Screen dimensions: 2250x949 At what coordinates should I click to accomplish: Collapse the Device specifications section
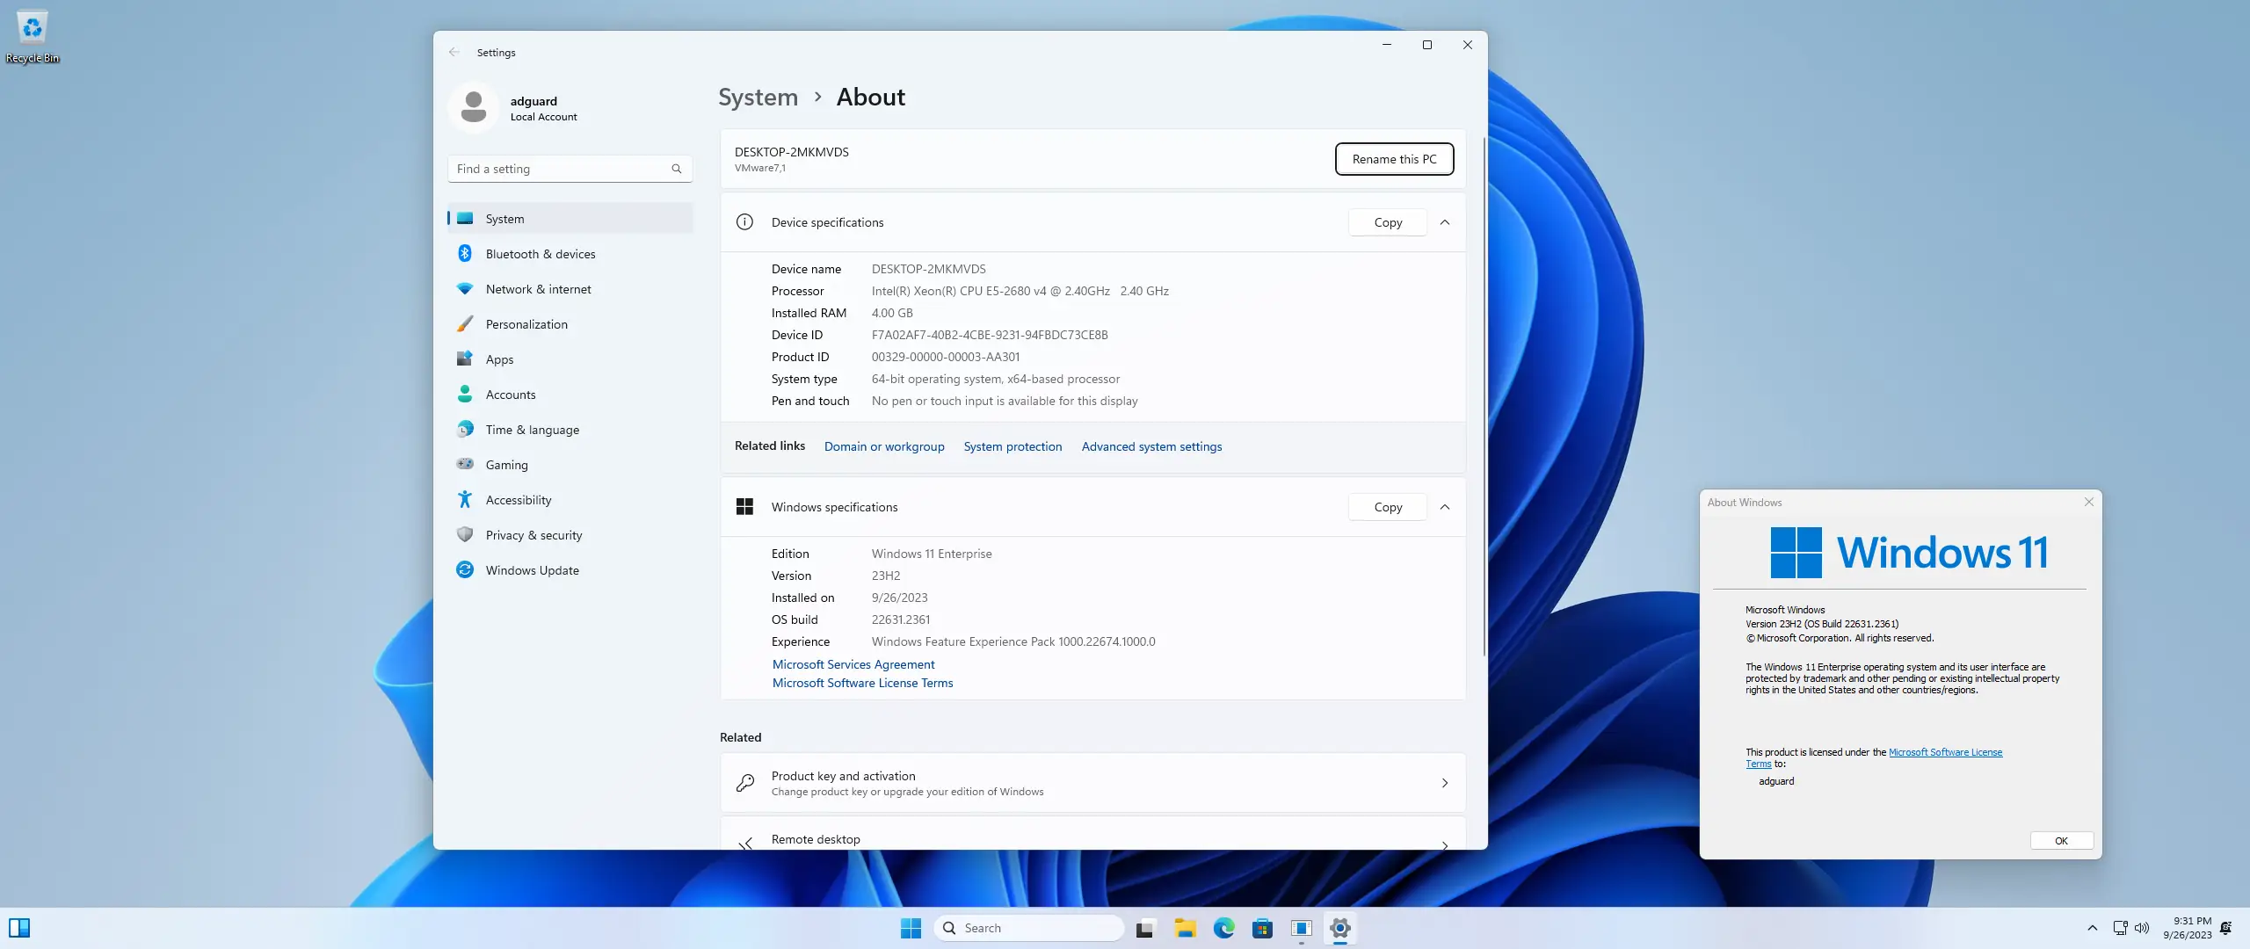[x=1444, y=222]
